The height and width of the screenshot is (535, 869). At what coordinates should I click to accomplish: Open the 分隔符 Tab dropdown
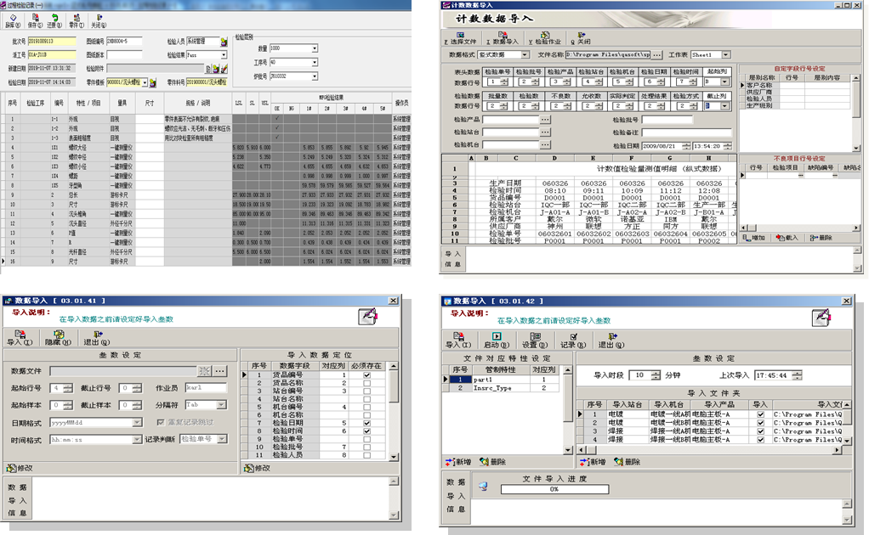point(222,405)
